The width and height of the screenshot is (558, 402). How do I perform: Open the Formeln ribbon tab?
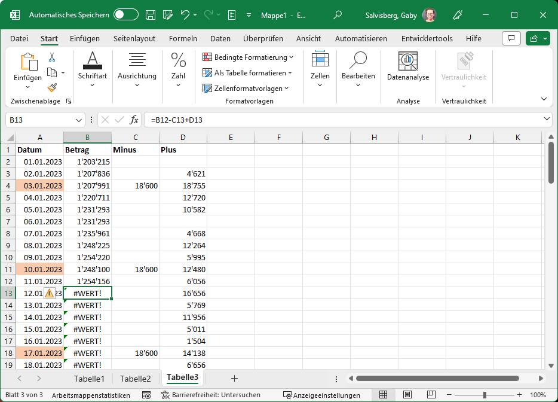tap(183, 38)
